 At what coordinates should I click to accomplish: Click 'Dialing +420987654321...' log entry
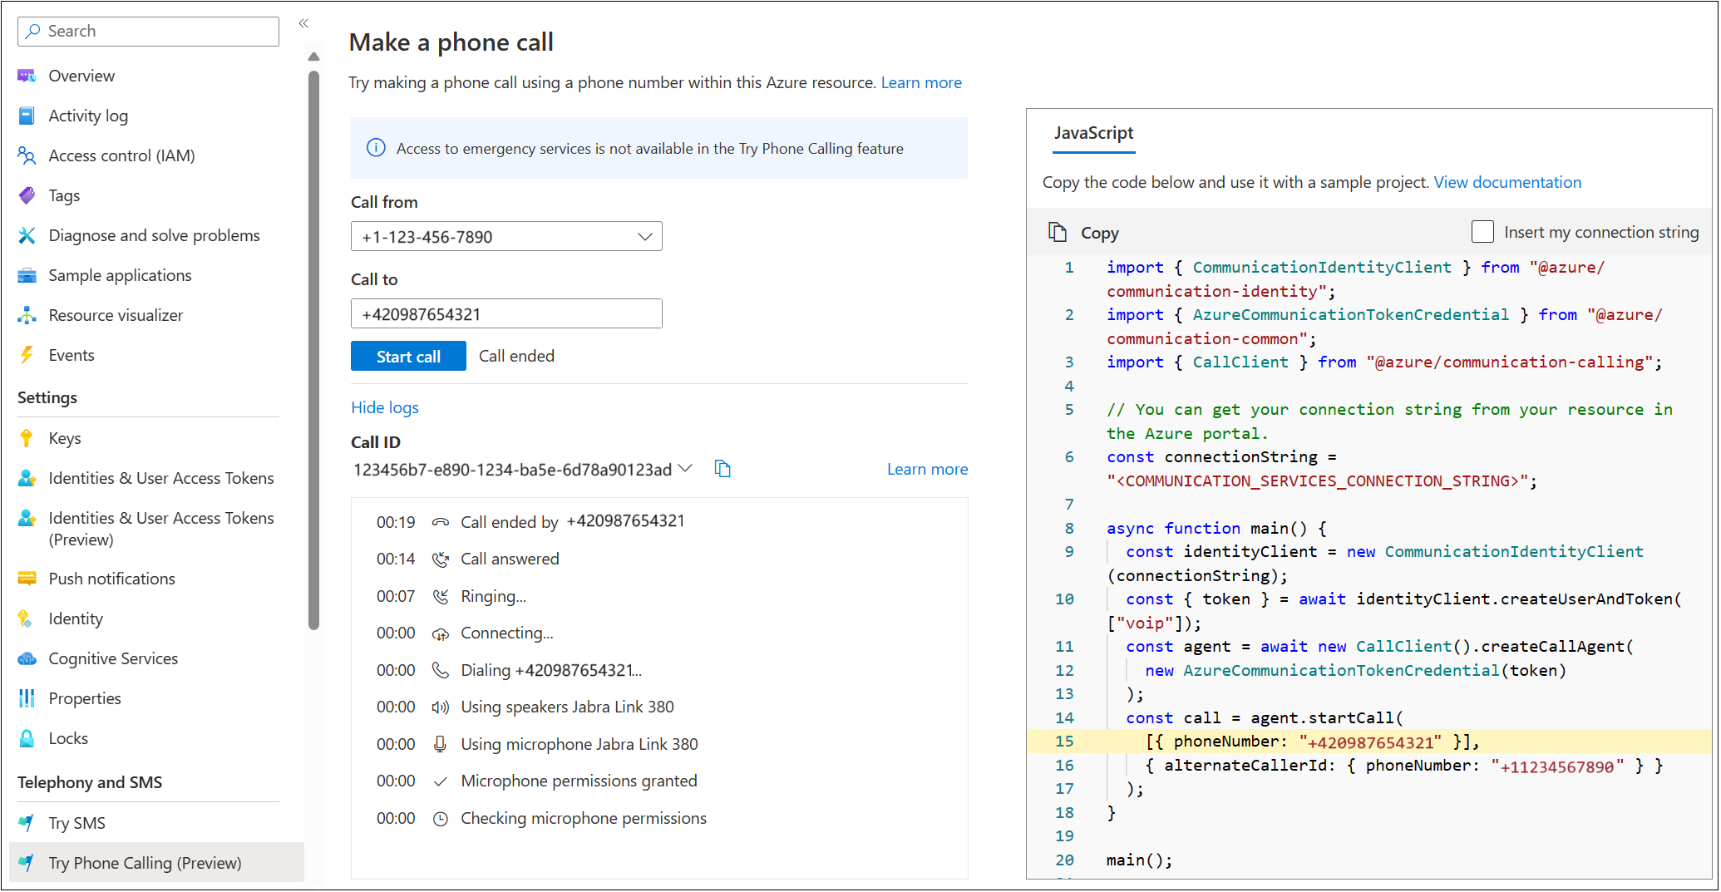pyautogui.click(x=551, y=670)
